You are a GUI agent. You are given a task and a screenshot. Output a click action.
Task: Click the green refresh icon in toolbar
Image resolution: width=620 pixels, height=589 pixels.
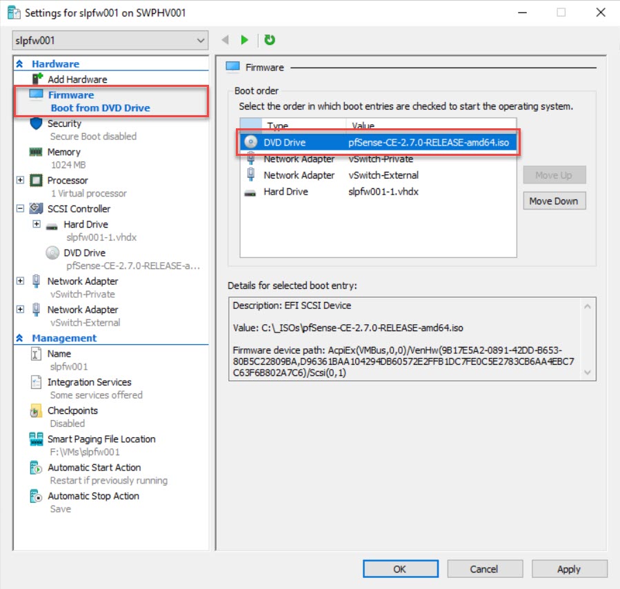[270, 40]
